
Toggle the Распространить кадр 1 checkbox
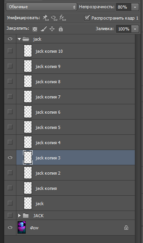click(87, 18)
